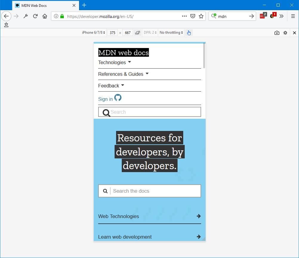Close responsive design mode
The image size is (299, 258).
pos(295,33)
